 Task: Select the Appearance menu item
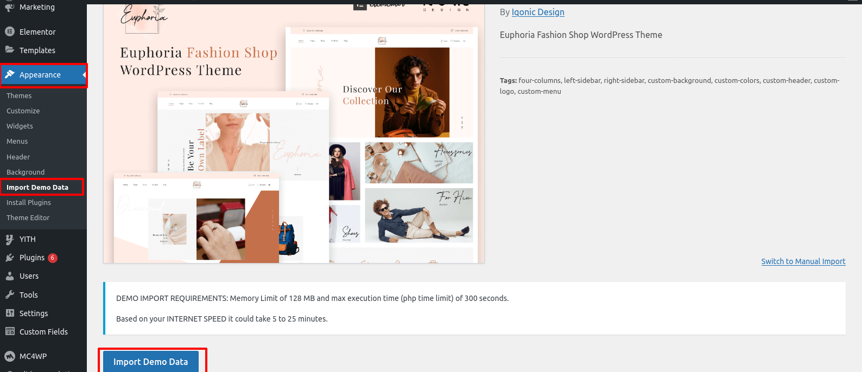tap(43, 75)
